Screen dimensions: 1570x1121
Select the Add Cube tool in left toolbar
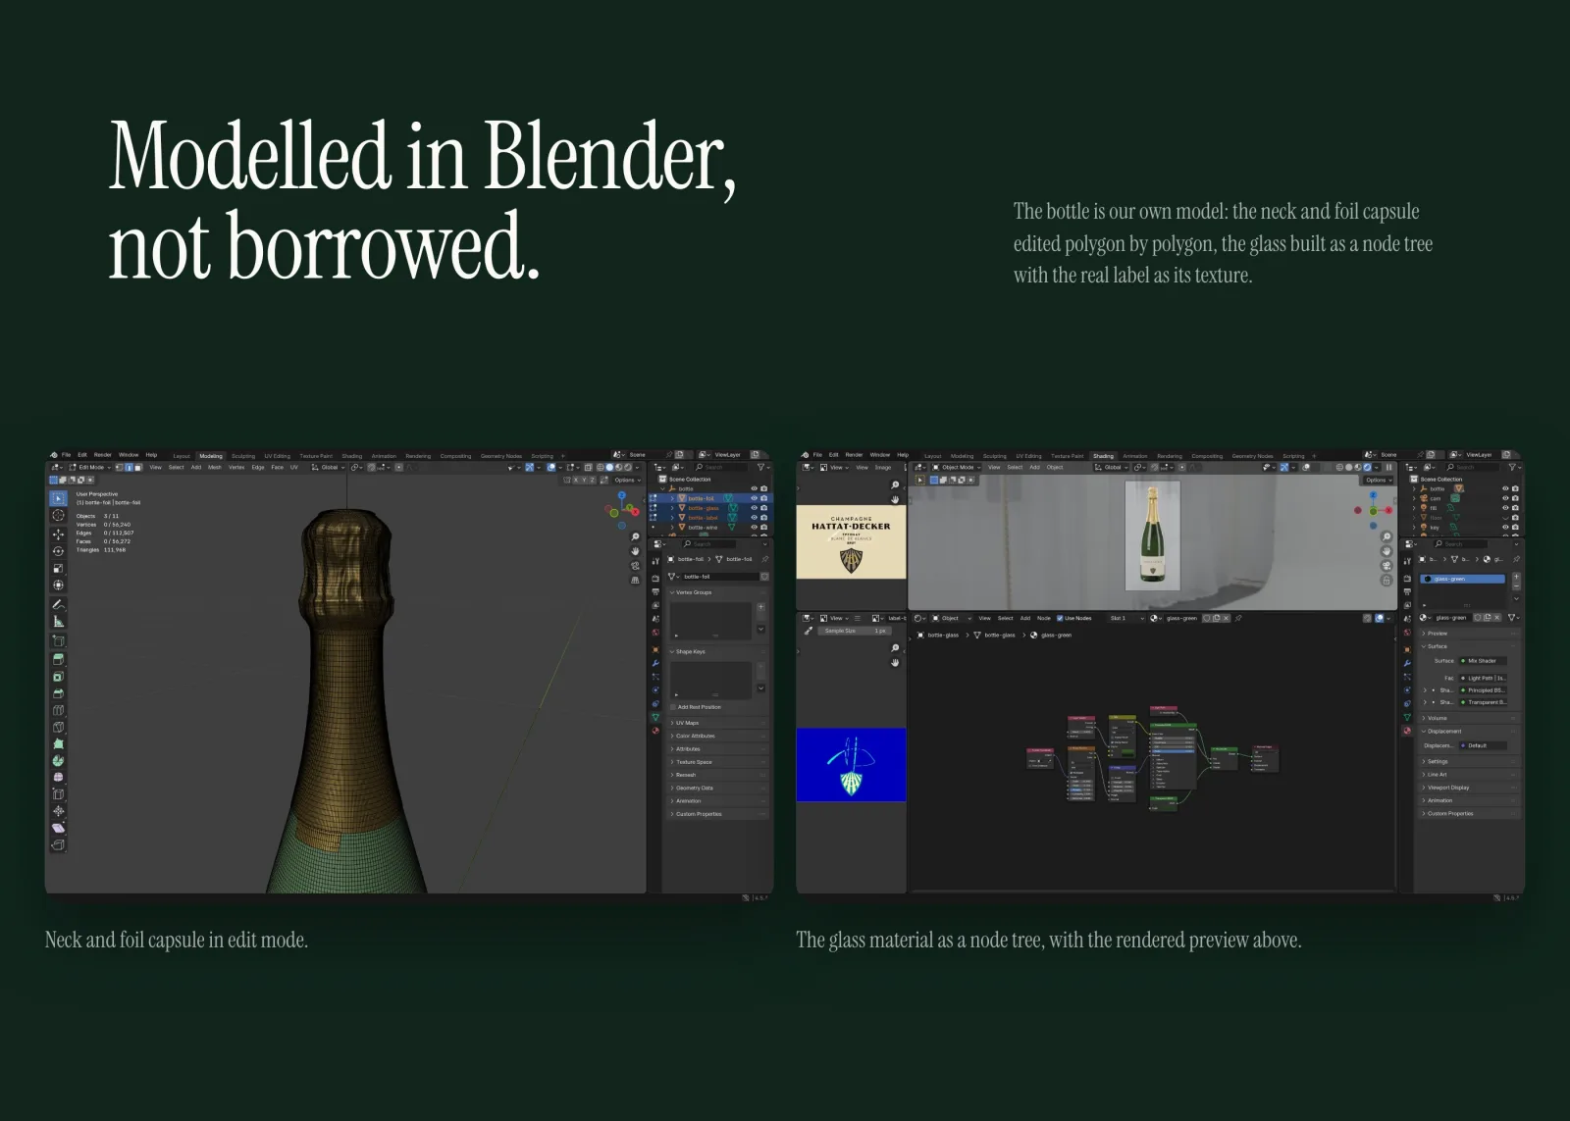point(58,640)
